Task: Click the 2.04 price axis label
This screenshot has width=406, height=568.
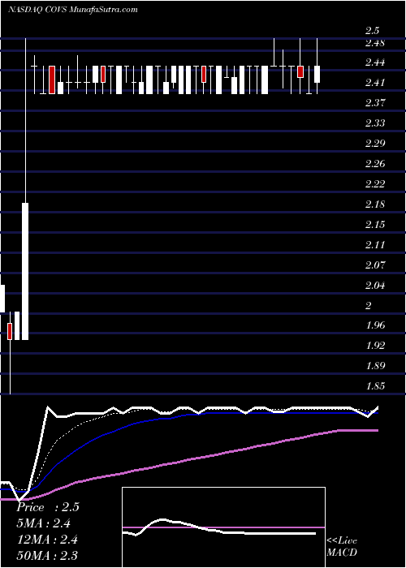Action: click(375, 286)
